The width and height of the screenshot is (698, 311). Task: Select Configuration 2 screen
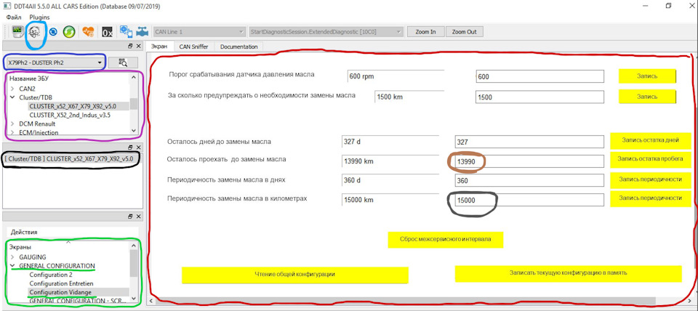(x=51, y=275)
